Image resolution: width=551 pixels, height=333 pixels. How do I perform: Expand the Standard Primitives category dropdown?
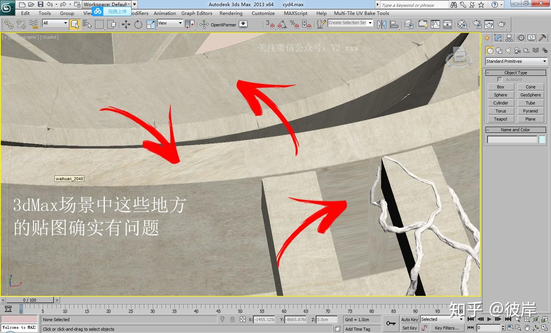[516, 61]
